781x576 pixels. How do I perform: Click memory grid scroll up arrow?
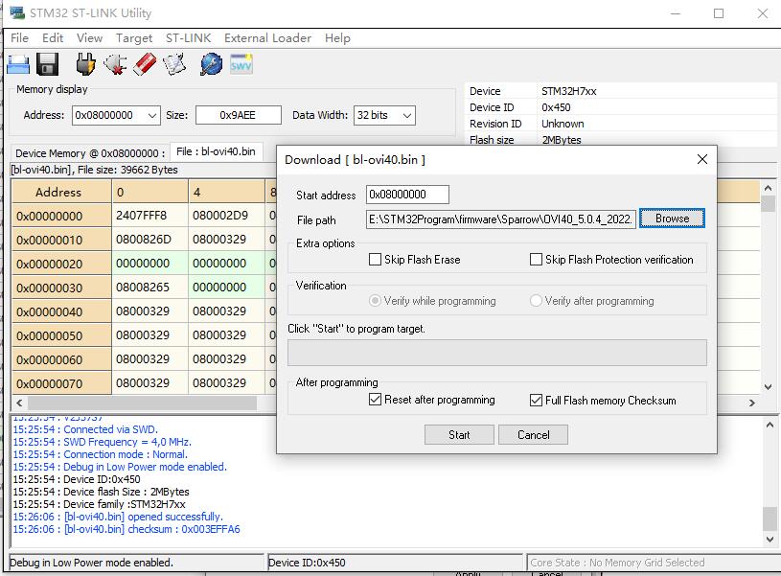(768, 189)
